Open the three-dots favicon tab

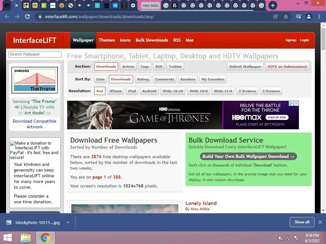click(x=53, y=5)
